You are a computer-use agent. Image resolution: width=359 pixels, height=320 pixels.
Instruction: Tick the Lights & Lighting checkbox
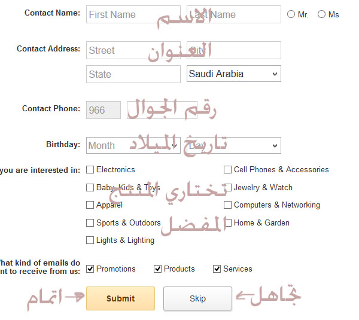tap(90, 240)
